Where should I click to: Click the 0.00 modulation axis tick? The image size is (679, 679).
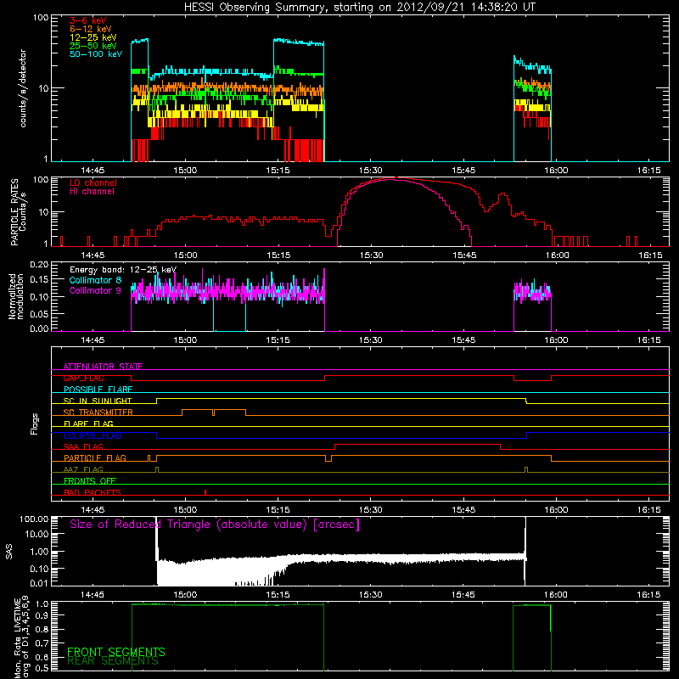tap(39, 328)
